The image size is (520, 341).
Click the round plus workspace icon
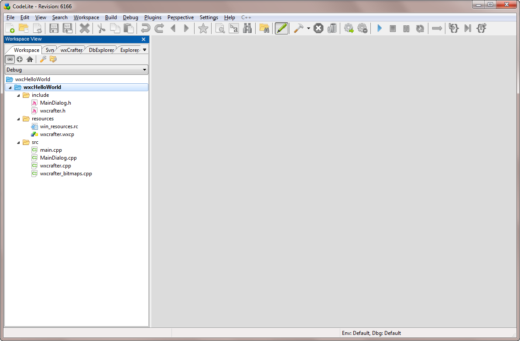[20, 59]
